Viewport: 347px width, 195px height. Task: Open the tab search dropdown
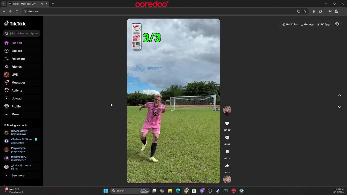[x=4, y=4]
